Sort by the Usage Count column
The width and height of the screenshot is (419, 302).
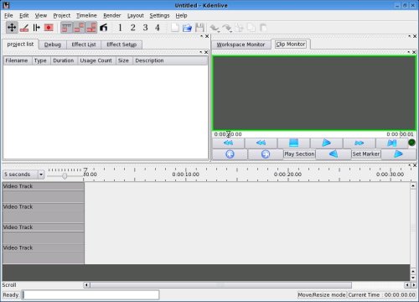[x=96, y=60]
